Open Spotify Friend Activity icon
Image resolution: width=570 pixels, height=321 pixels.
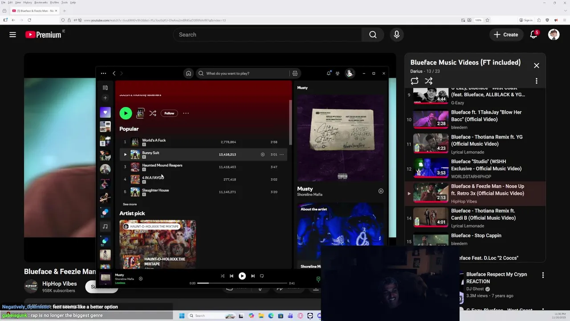coord(338,73)
